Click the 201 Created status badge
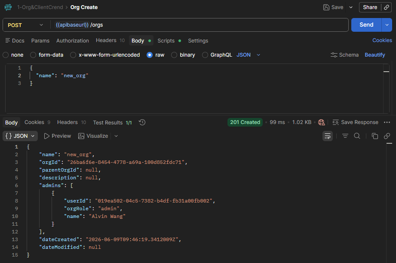Viewport: 396px width, 263px height. [x=245, y=122]
